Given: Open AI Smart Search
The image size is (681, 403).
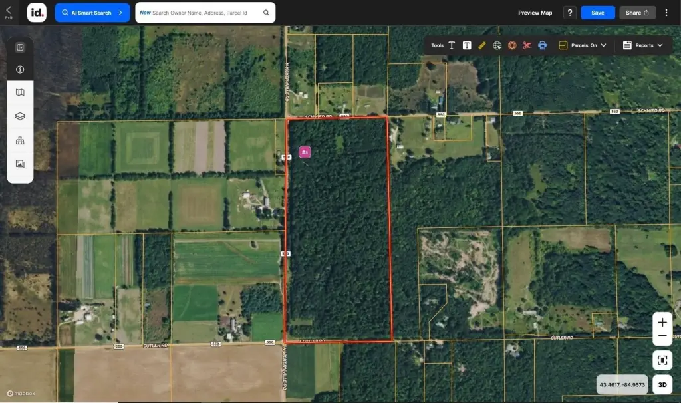Looking at the screenshot, I should pyautogui.click(x=92, y=13).
